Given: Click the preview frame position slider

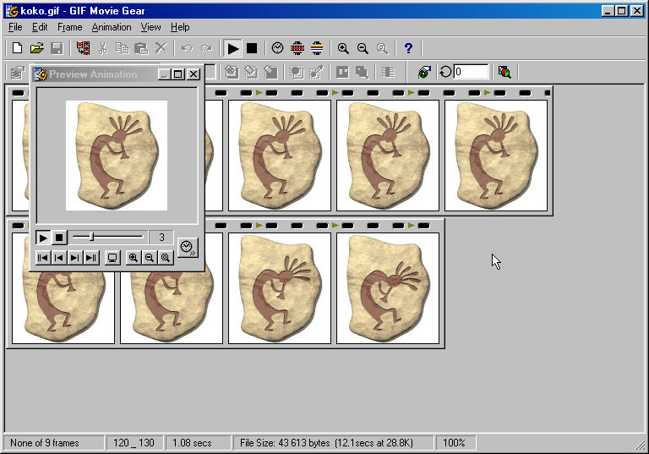Looking at the screenshot, I should tap(92, 238).
